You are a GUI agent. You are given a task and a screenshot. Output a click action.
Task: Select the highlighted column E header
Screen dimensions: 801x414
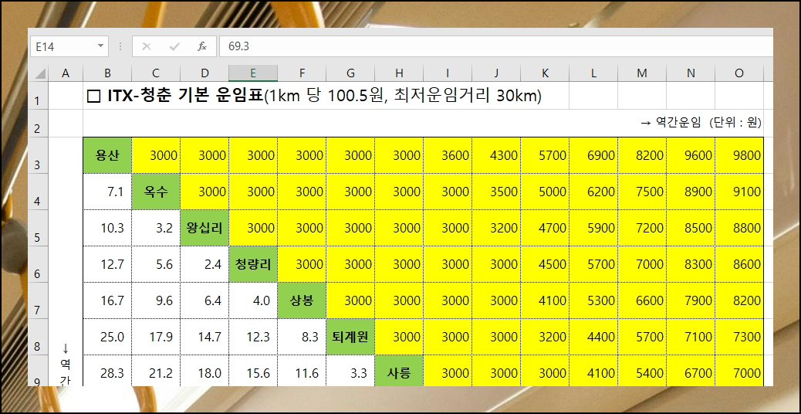coord(253,73)
